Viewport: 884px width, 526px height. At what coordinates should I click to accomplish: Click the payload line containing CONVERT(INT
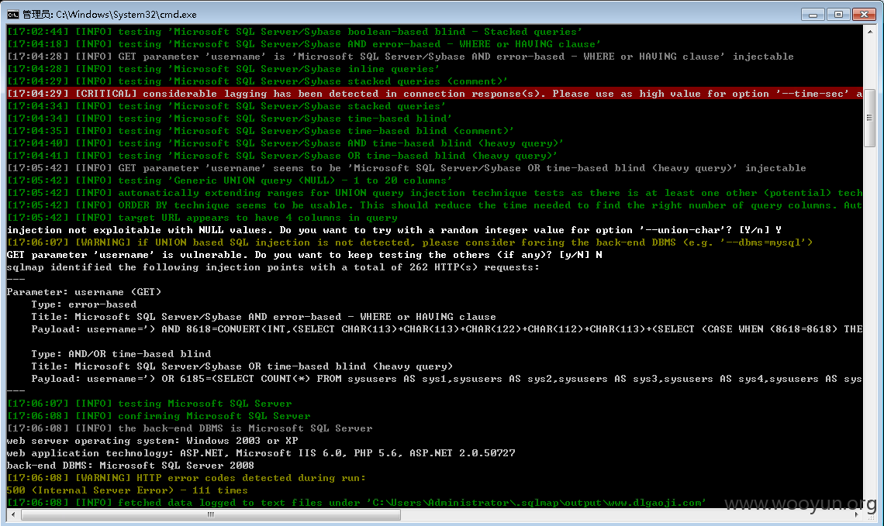[447, 329]
